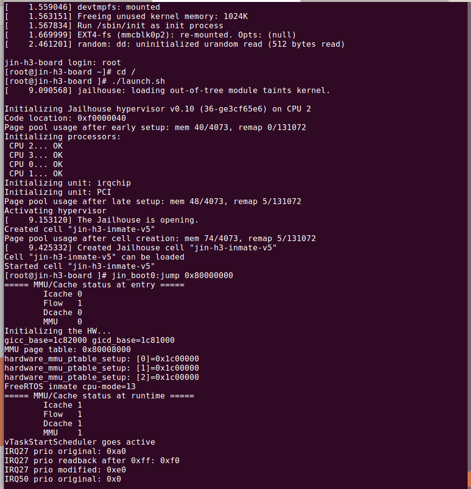Viewport: 471px width, 489px height.
Task: Click 'The Jailhouse is opening.' message
Action: point(138,220)
